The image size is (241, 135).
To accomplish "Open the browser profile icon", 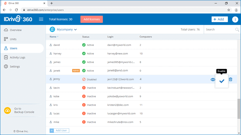I will coord(236,10).
